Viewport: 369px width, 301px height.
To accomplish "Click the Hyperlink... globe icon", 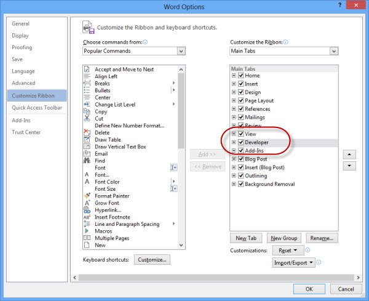I will (87, 210).
